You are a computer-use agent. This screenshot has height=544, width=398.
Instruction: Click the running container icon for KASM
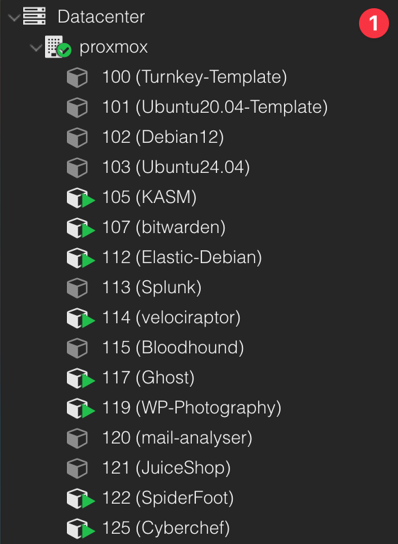(81, 198)
